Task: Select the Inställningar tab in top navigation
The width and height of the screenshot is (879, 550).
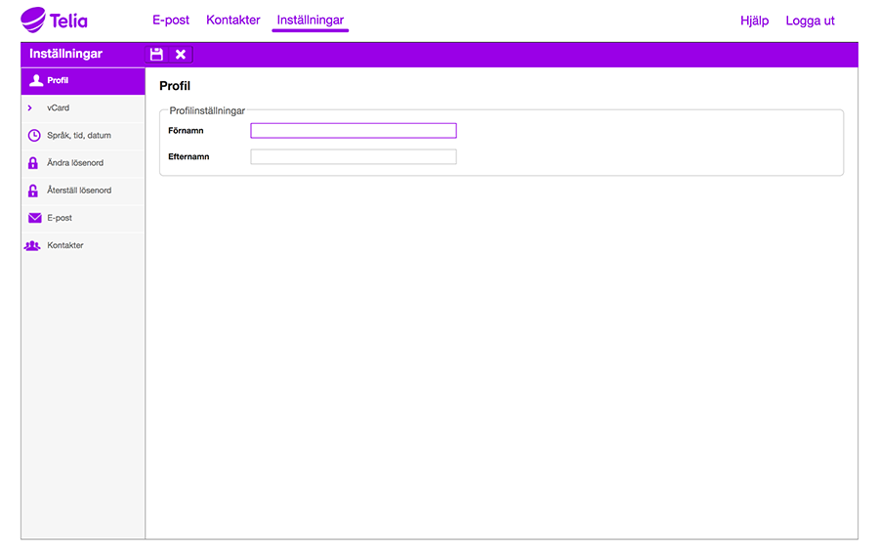Action: [310, 21]
